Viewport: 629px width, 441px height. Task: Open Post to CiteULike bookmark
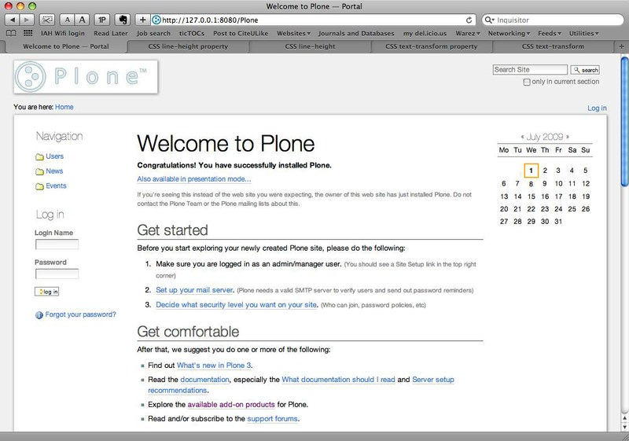click(241, 33)
